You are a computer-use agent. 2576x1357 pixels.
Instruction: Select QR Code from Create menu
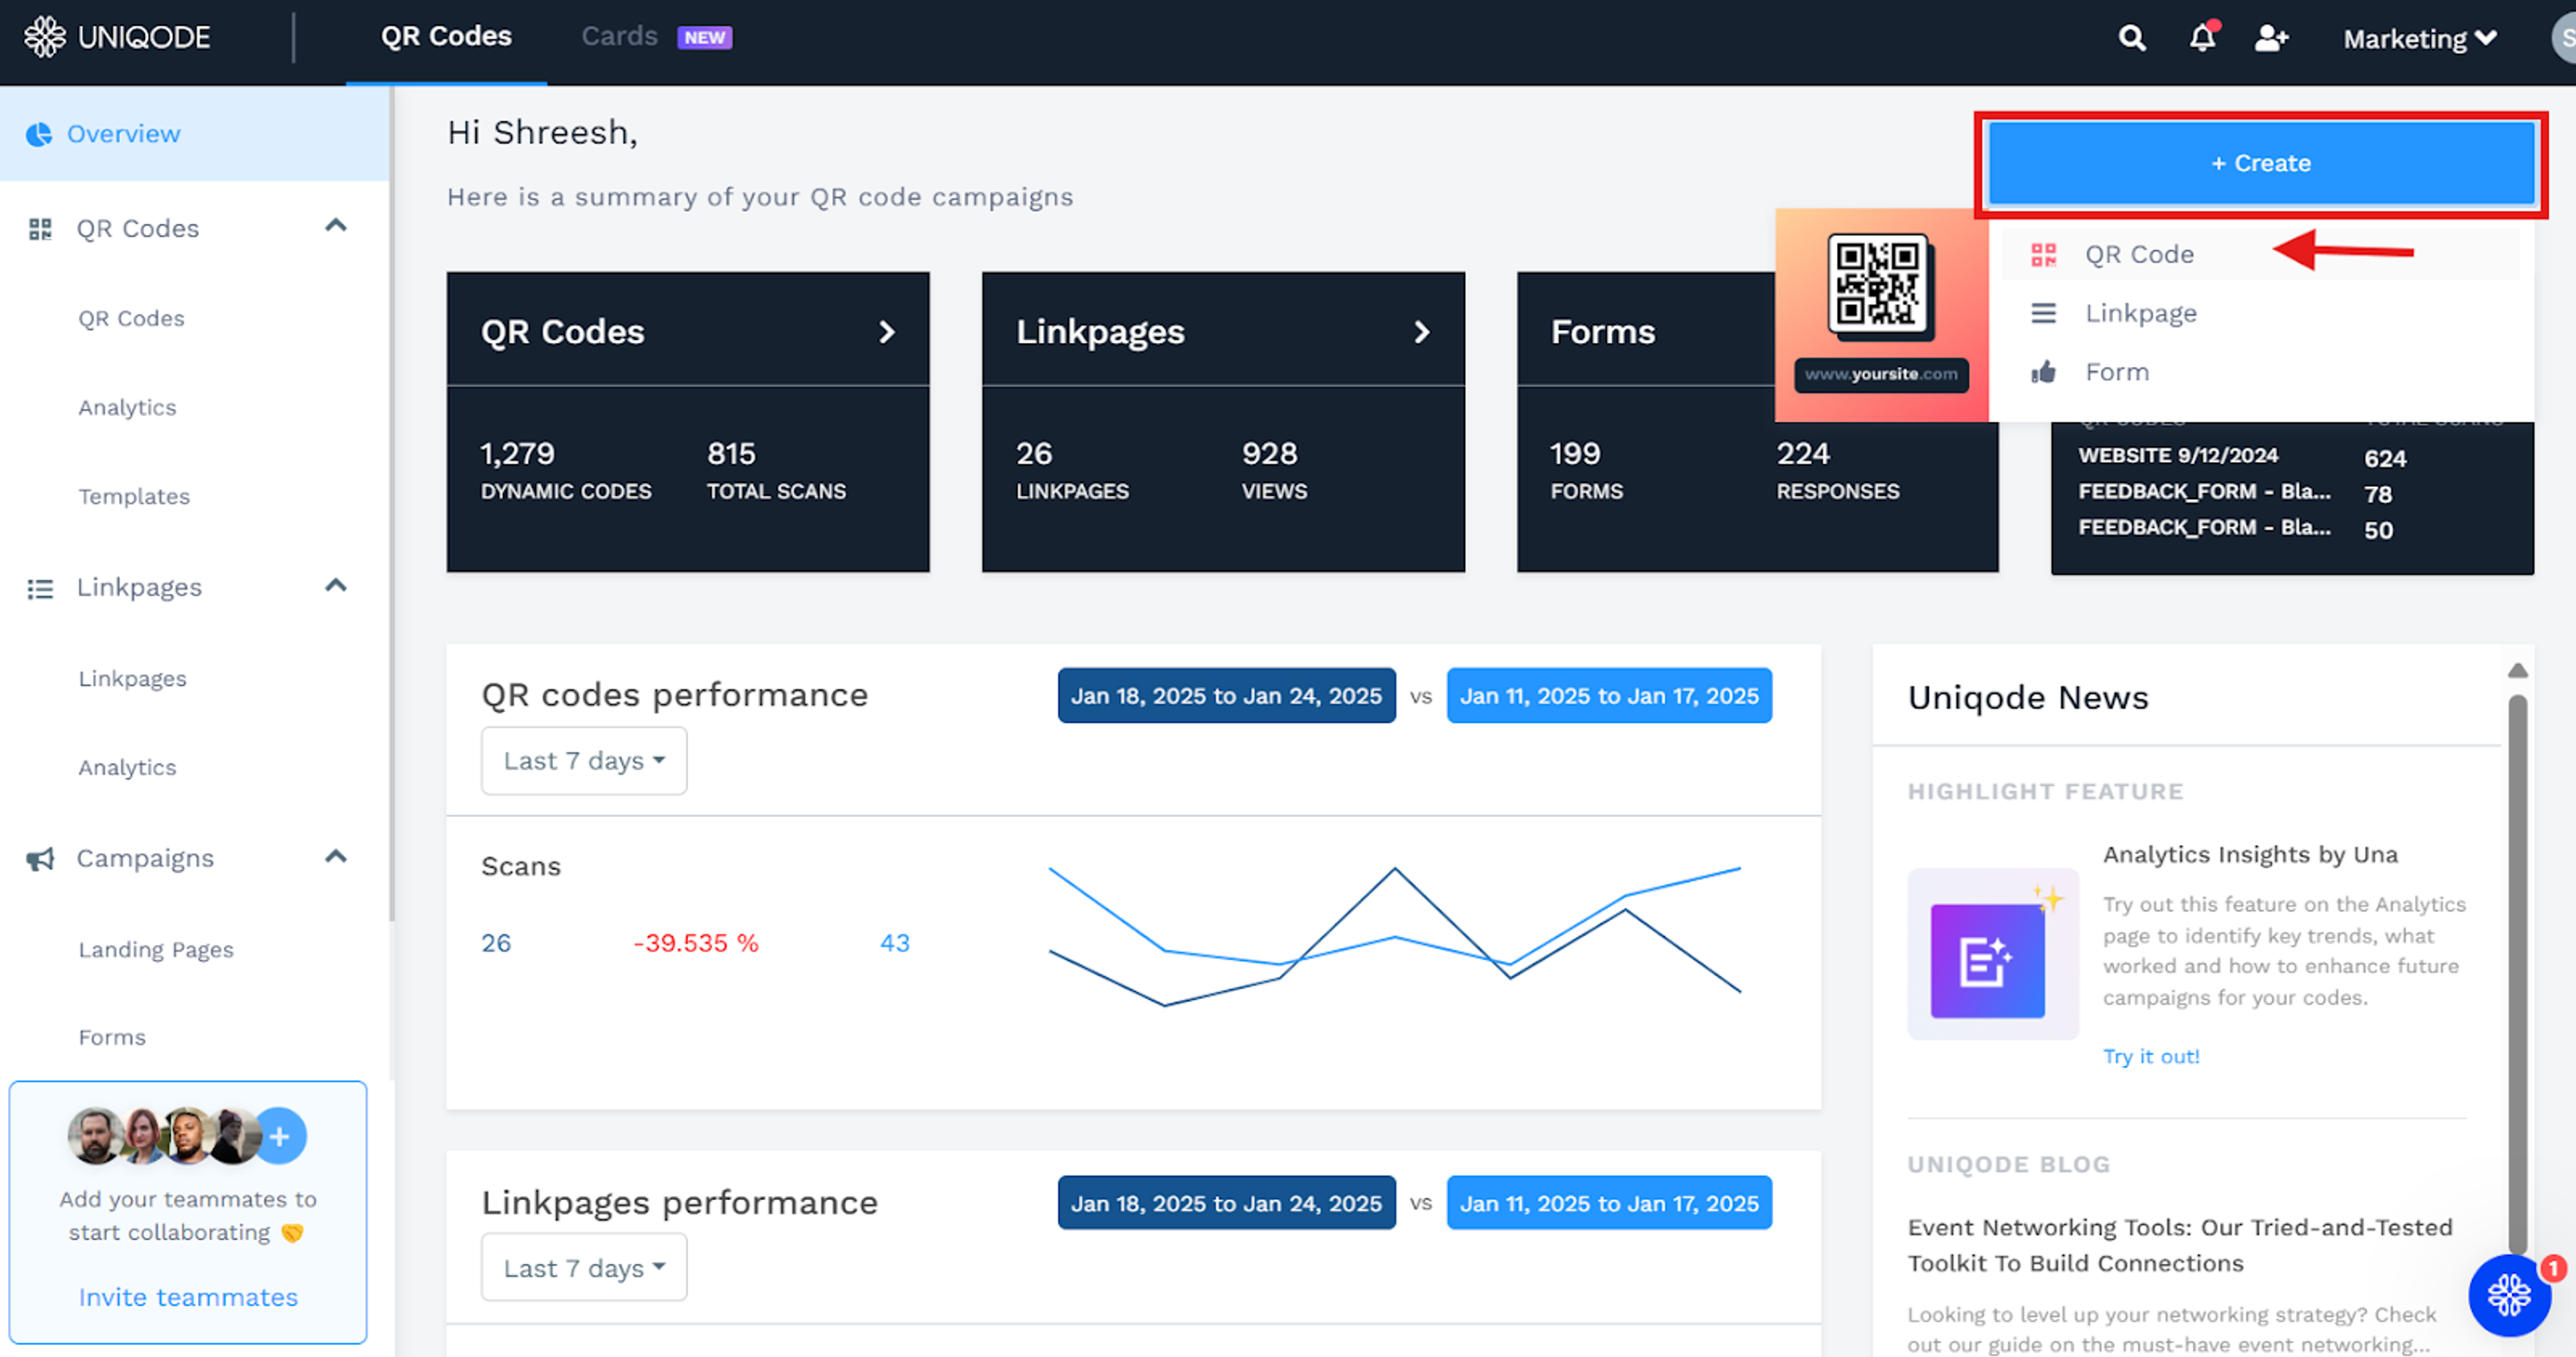tap(2139, 255)
